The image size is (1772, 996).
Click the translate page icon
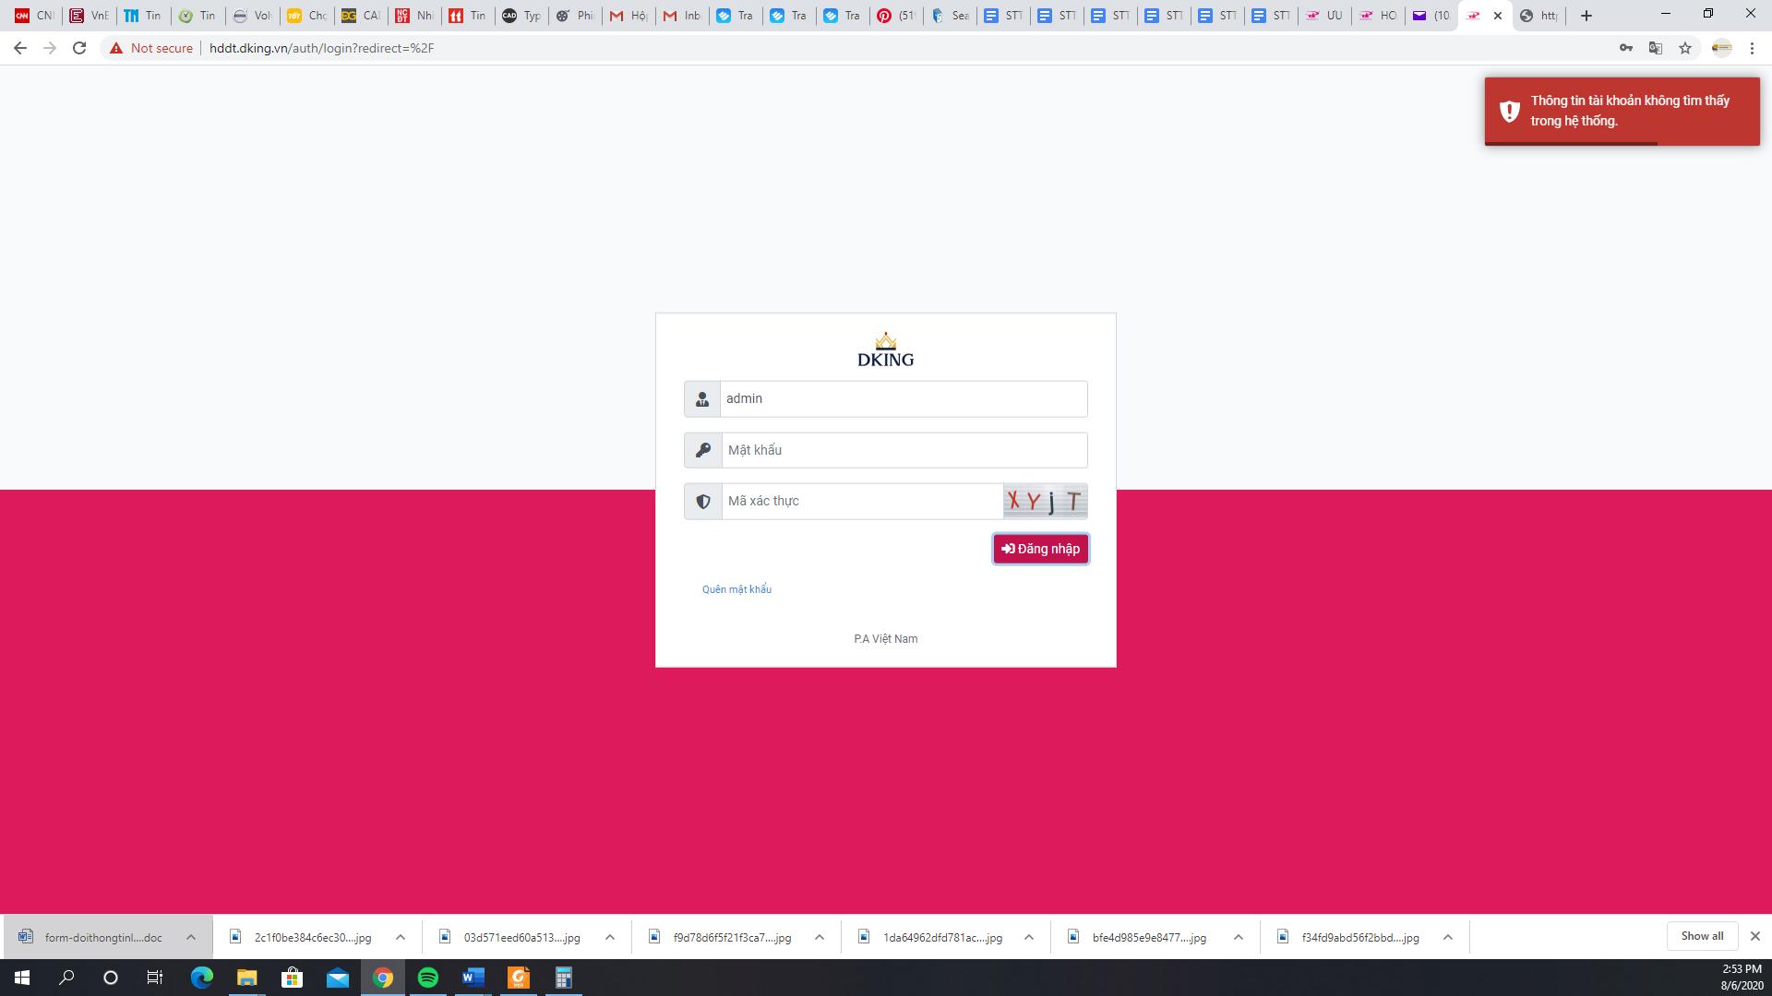[1656, 48]
